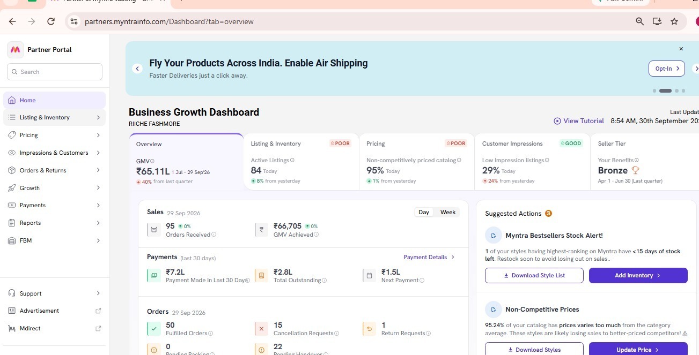
Task: Click Return Requests info icon
Action: pyautogui.click(x=428, y=333)
